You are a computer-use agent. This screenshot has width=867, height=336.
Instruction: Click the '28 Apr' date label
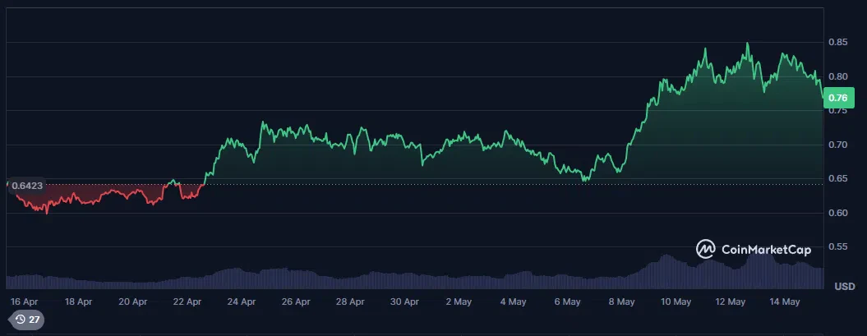pos(349,301)
